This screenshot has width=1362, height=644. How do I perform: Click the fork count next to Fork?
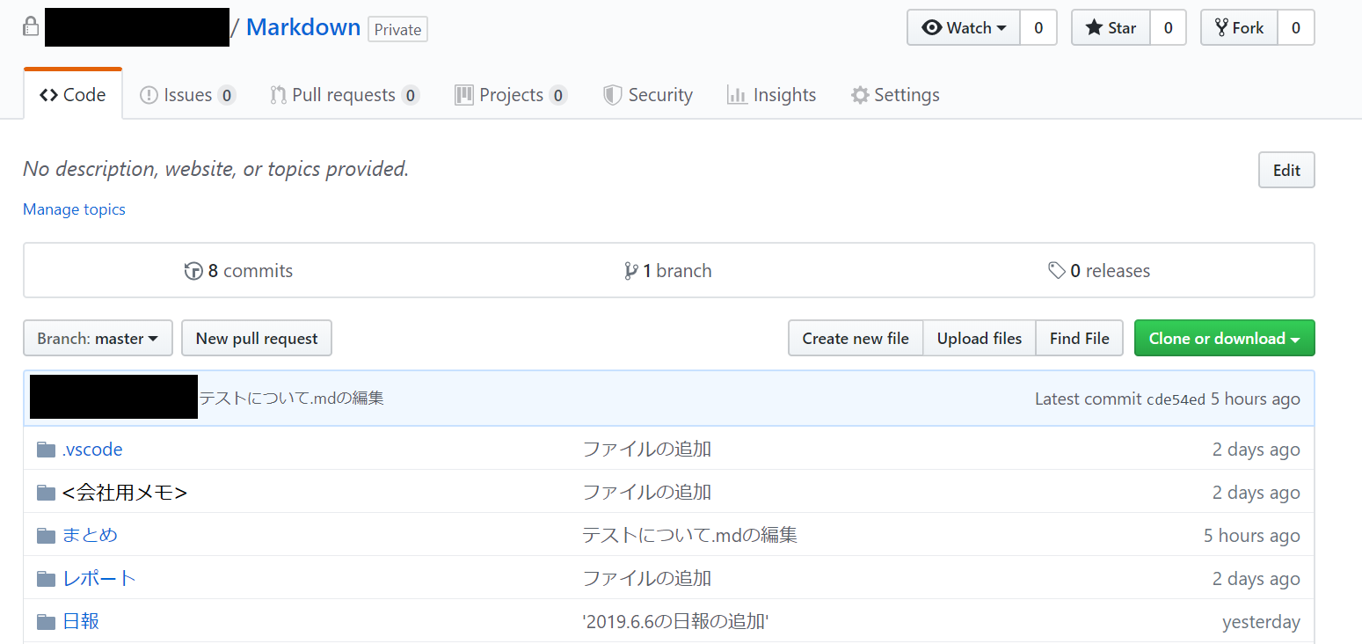click(1296, 28)
